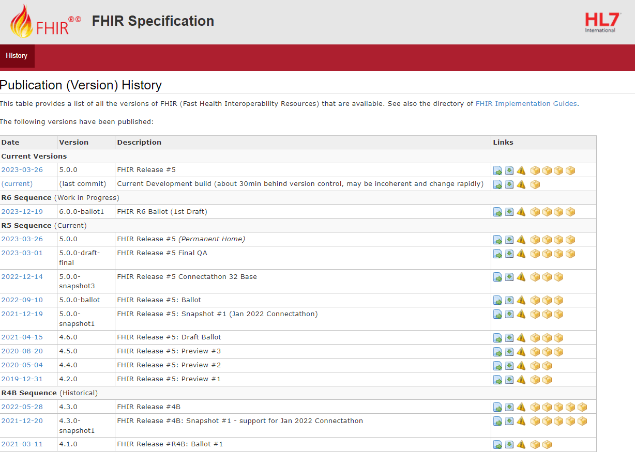Image resolution: width=635 pixels, height=452 pixels.
Task: Open the specification icon for 5.0.0-ballot row
Action: tap(497, 300)
